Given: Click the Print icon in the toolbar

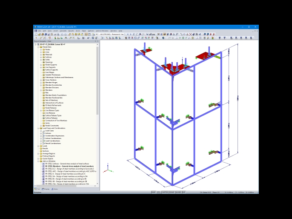Looking at the screenshot, I should (x=55, y=34).
